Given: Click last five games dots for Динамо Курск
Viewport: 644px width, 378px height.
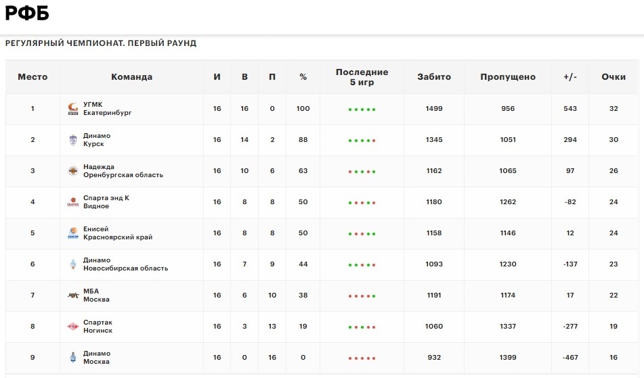Looking at the screenshot, I should coord(362,141).
